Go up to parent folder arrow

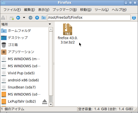(37, 18)
